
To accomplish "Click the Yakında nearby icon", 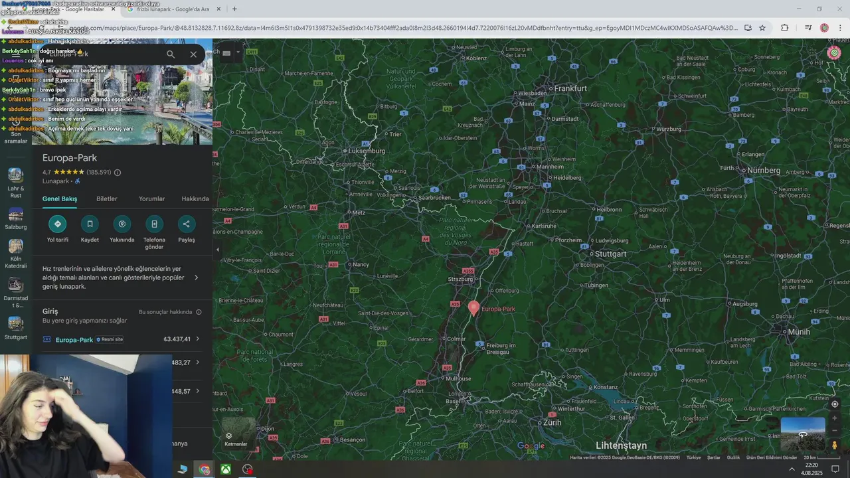I will click(122, 224).
